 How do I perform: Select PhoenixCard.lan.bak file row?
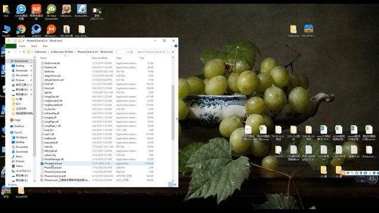coord(97,172)
